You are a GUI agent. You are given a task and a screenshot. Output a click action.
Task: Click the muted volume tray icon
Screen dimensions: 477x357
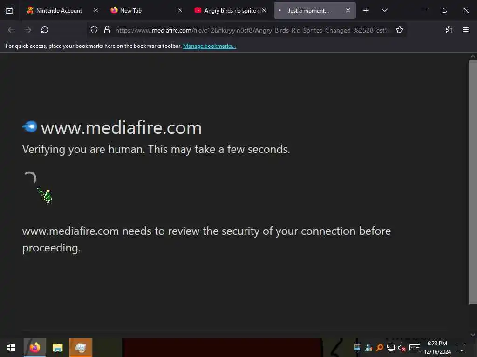402,348
